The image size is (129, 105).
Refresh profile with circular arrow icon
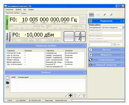[75, 95]
